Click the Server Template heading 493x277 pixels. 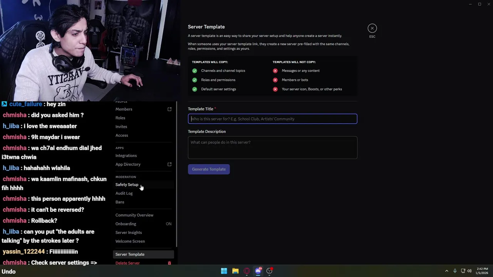point(206,27)
